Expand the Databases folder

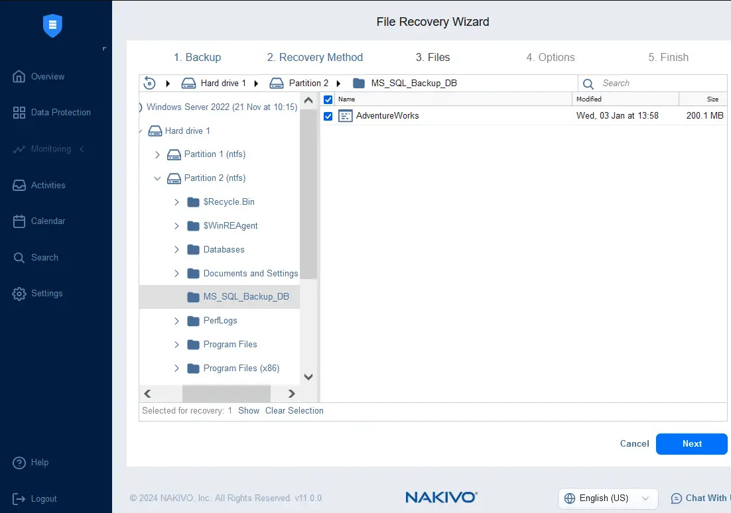click(176, 250)
